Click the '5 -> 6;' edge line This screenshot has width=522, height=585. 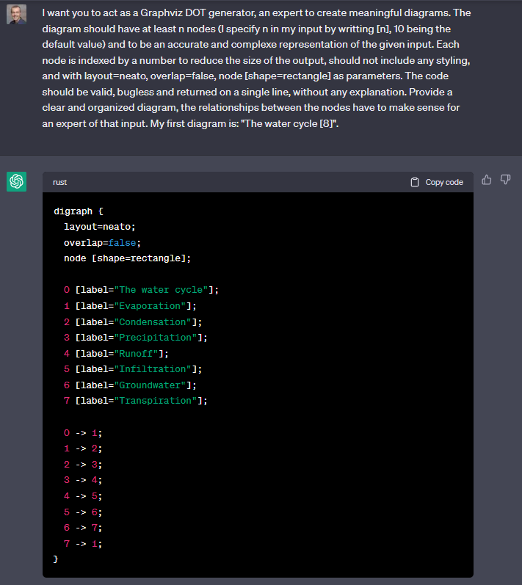(83, 512)
